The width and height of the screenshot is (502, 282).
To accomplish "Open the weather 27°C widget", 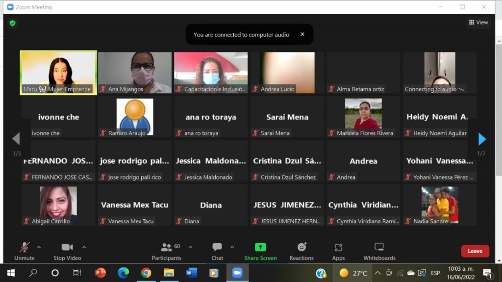I will (353, 273).
